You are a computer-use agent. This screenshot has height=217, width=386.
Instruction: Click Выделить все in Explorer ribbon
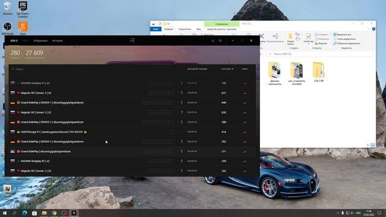coord(342,35)
